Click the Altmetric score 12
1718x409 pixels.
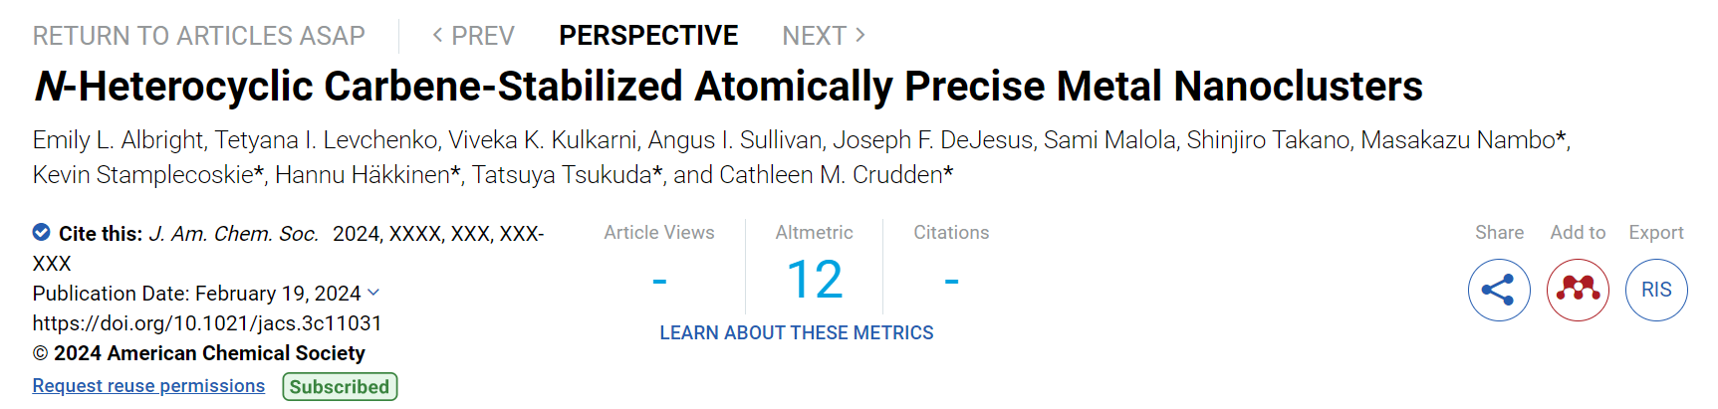[x=815, y=280]
